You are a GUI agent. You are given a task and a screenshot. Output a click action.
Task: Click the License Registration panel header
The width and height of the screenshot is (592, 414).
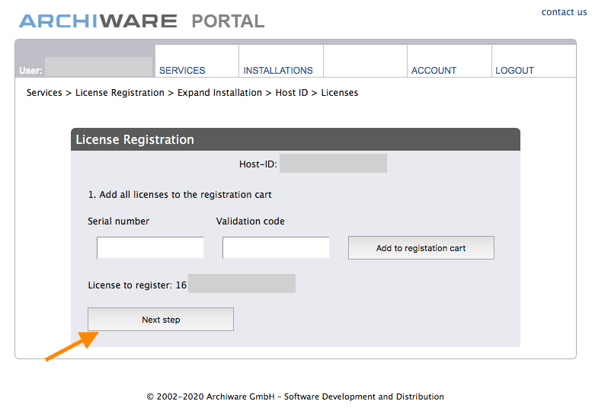(x=296, y=139)
